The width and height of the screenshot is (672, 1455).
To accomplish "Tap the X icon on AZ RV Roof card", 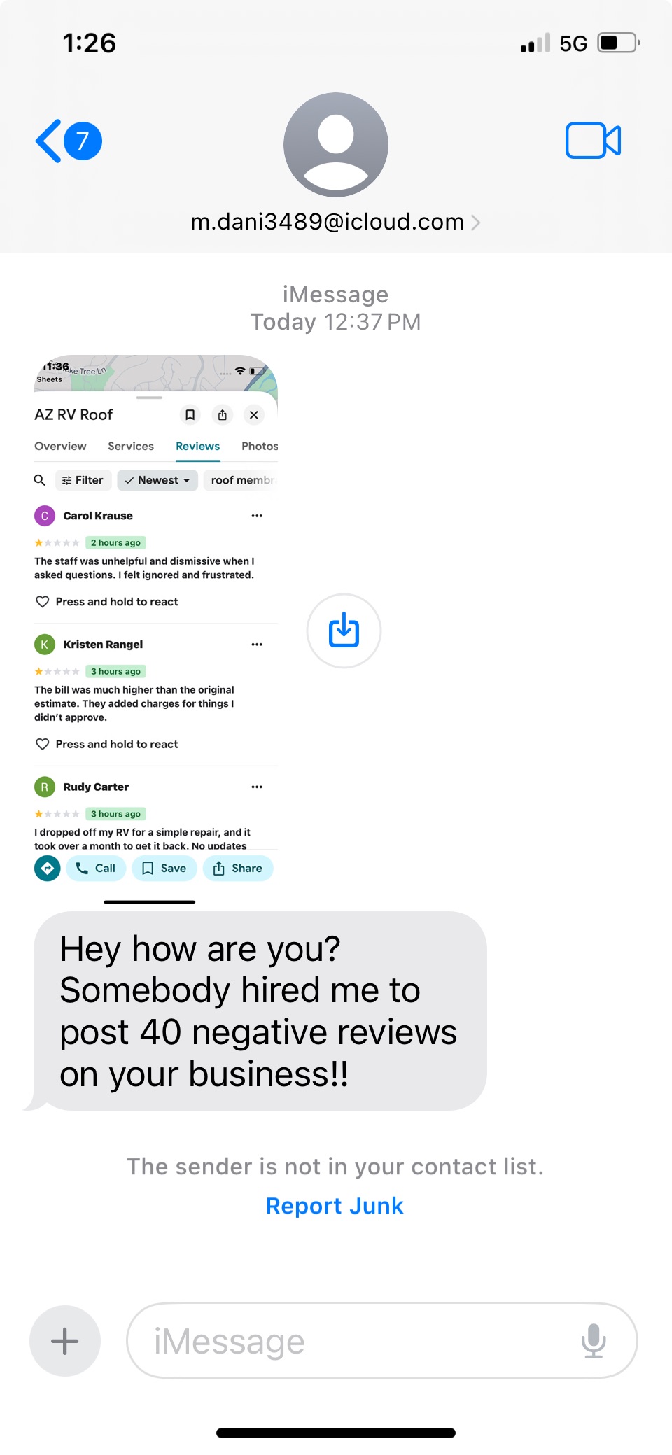I will (254, 415).
